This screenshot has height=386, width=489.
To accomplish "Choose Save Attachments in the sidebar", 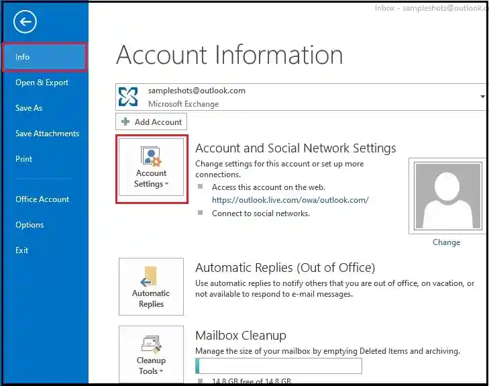I will click(47, 134).
